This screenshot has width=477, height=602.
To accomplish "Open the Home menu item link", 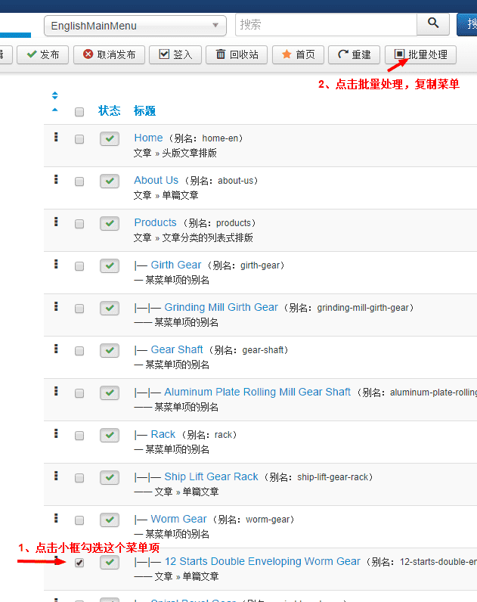I will pos(148,138).
